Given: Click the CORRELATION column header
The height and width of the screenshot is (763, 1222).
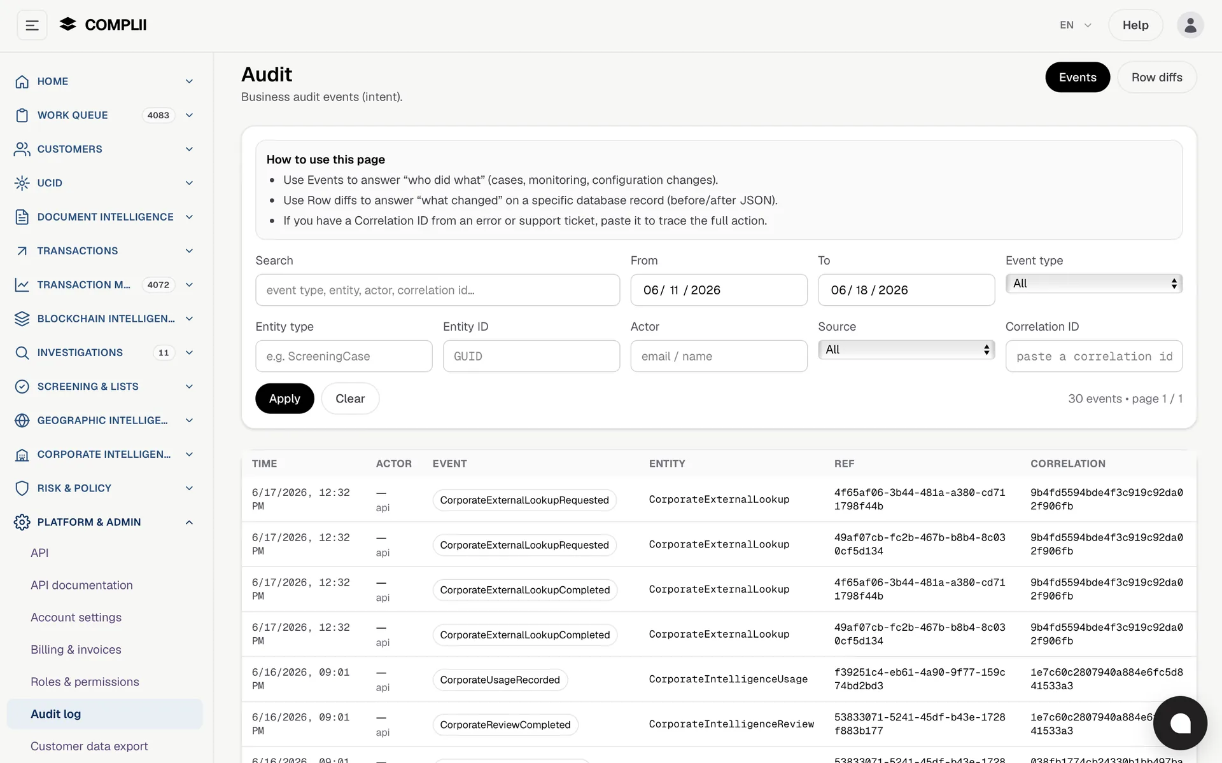Looking at the screenshot, I should 1067,464.
